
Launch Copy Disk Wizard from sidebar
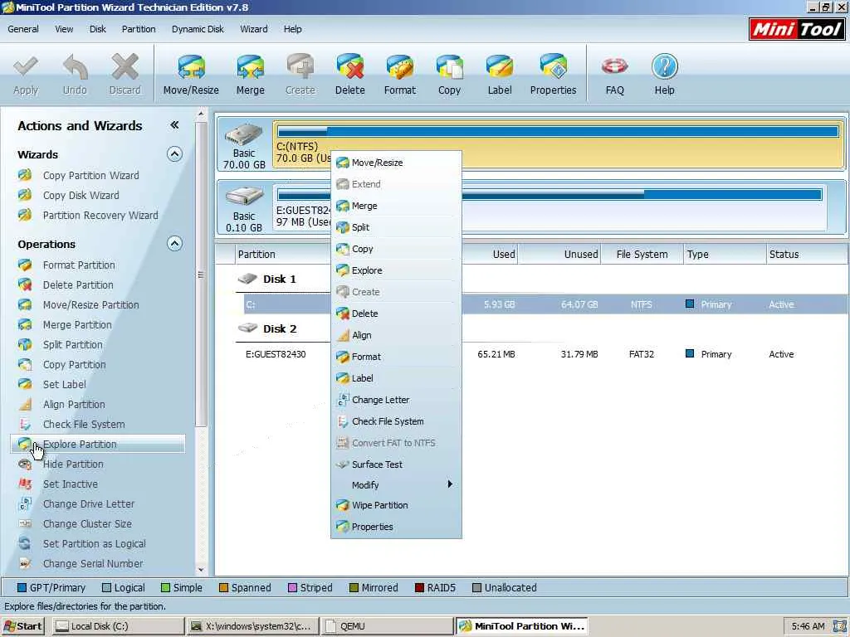point(81,196)
